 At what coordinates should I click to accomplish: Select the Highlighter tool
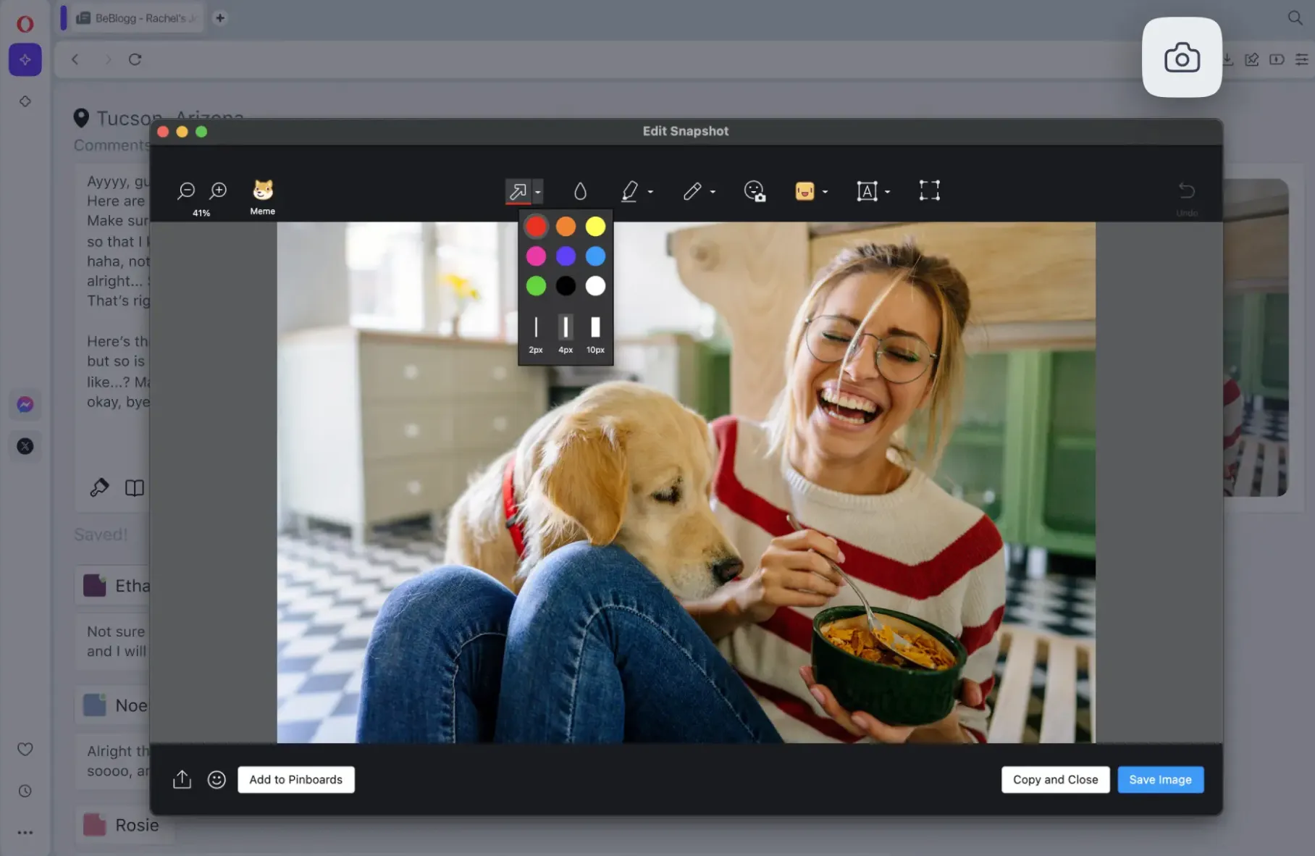coord(631,190)
